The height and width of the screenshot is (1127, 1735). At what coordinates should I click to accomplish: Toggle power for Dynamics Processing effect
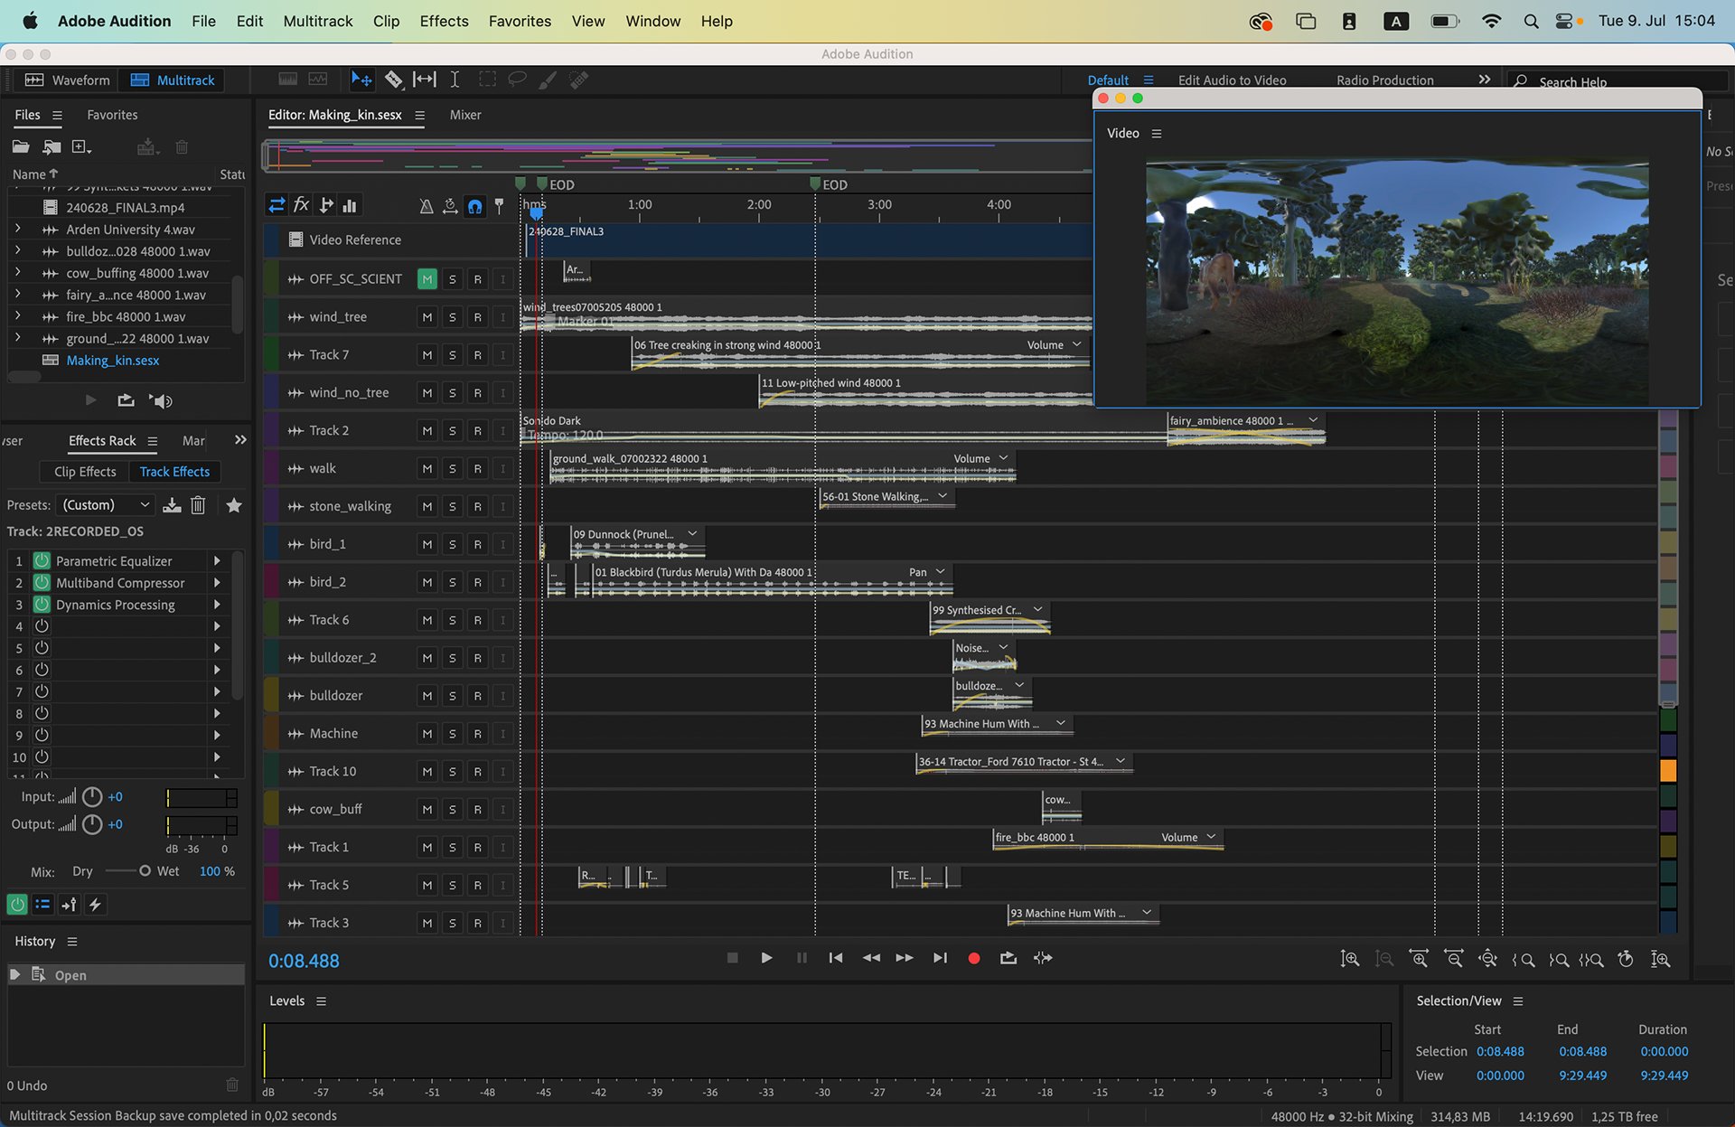point(42,605)
